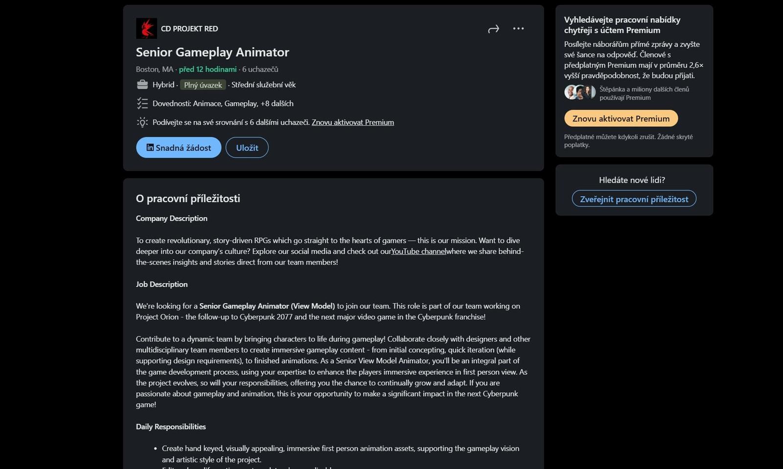Expand the '+8 dalších' skills list
783x469 pixels.
276,103
